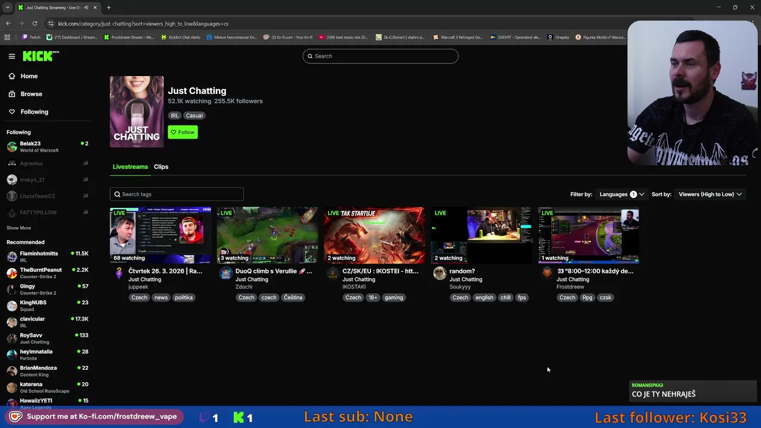Open BrianMendoza recommended channel

48,371
